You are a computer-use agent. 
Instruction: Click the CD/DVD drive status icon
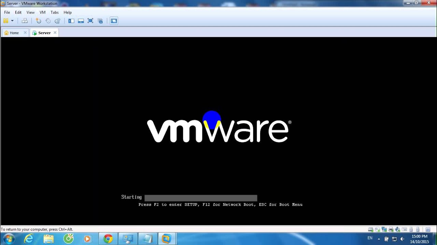click(x=377, y=229)
